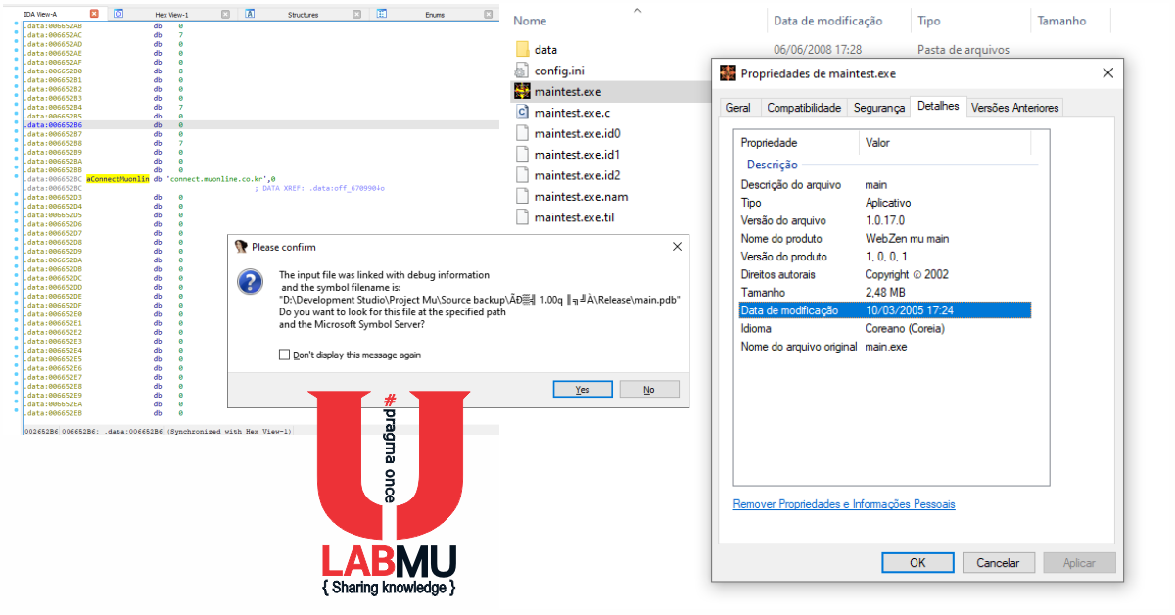Viewport: 1175px width, 615px height.
Task: Click the Yes button
Action: pyautogui.click(x=582, y=389)
